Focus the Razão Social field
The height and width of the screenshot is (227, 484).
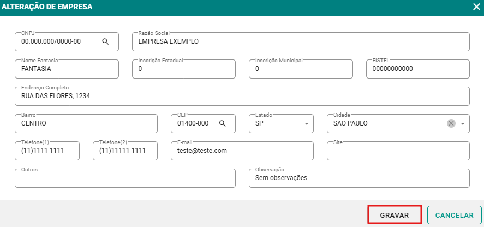point(300,41)
